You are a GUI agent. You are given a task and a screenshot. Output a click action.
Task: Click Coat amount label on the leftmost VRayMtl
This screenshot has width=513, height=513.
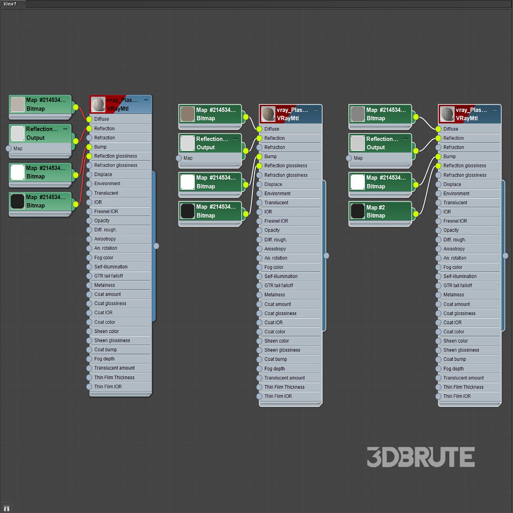pyautogui.click(x=107, y=294)
